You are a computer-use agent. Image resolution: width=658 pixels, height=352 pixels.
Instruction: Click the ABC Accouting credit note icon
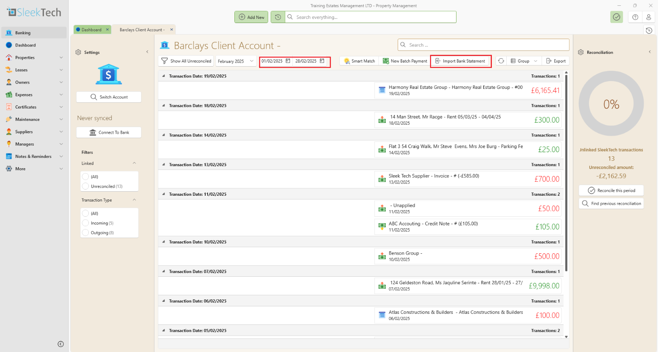(x=382, y=227)
